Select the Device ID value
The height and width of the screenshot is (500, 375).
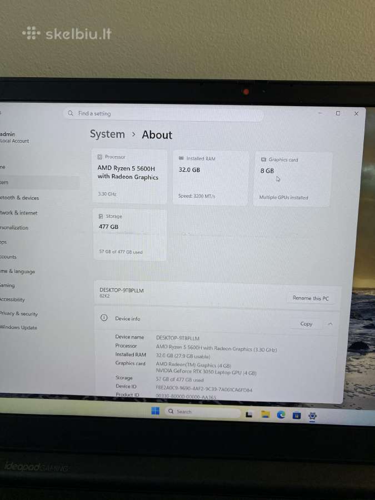tap(204, 389)
